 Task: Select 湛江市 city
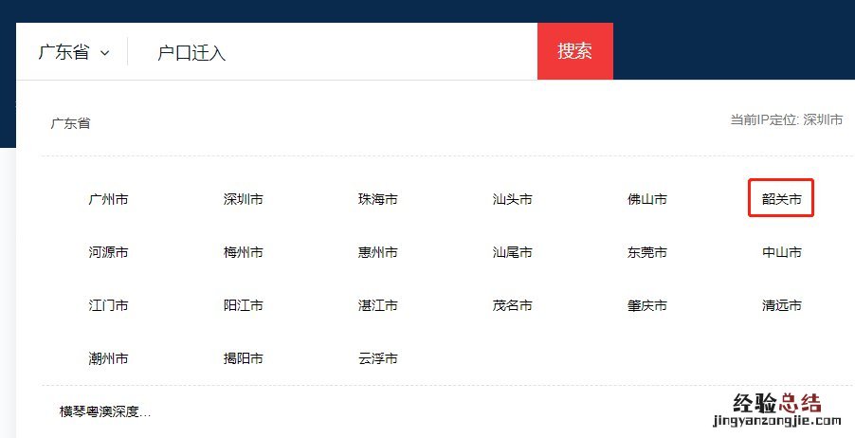pyautogui.click(x=378, y=305)
